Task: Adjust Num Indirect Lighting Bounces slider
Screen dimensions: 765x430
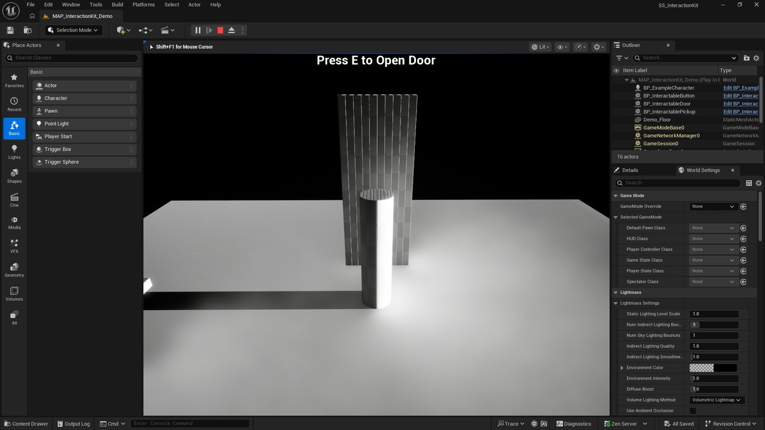Action: click(x=714, y=325)
